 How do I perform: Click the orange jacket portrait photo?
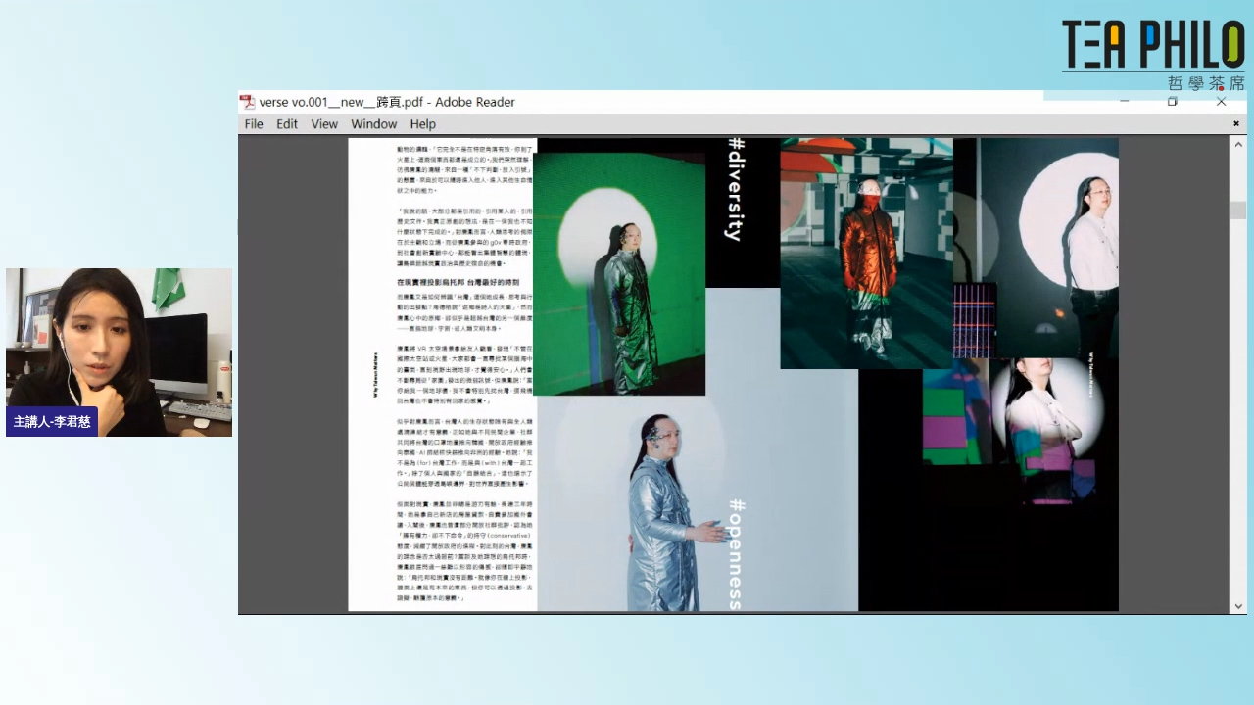point(866,255)
